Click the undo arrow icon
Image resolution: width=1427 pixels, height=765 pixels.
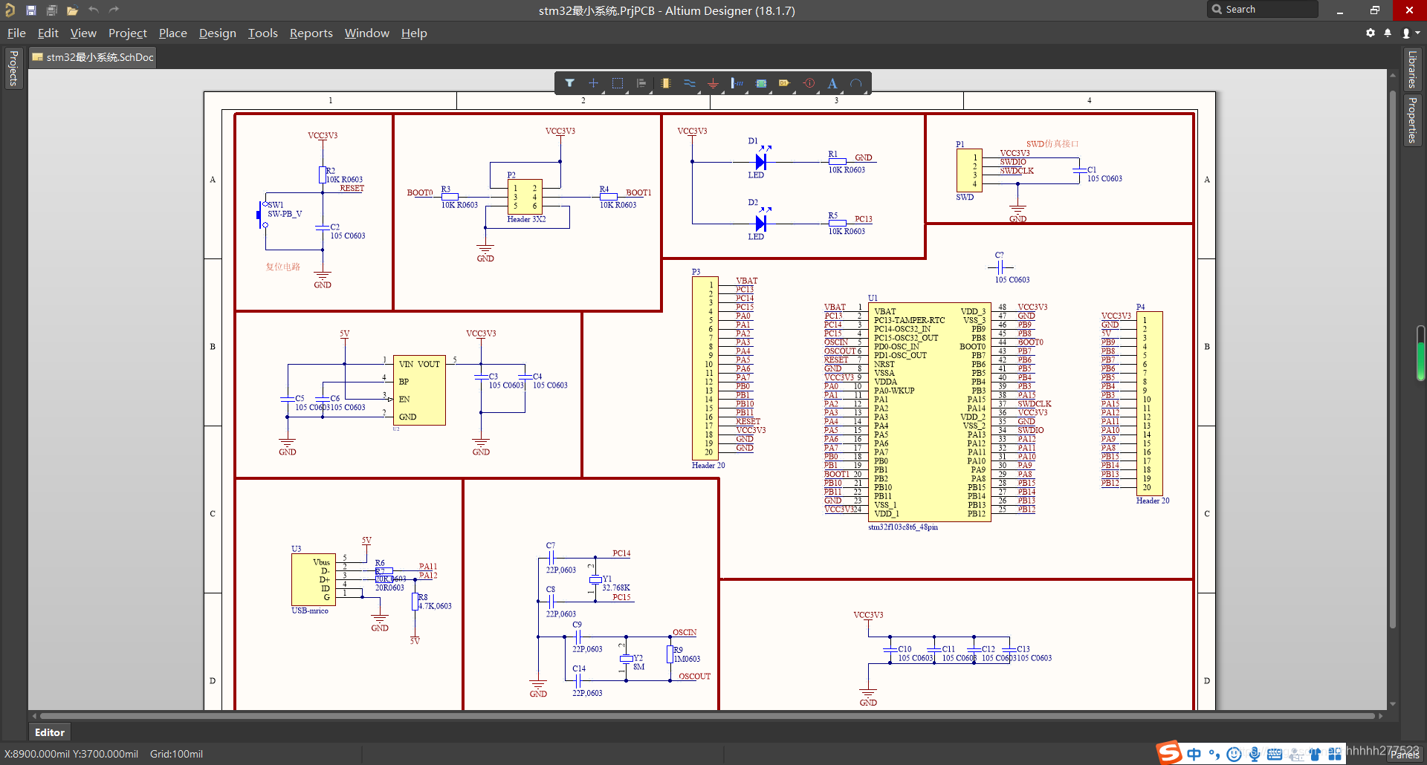pos(93,10)
